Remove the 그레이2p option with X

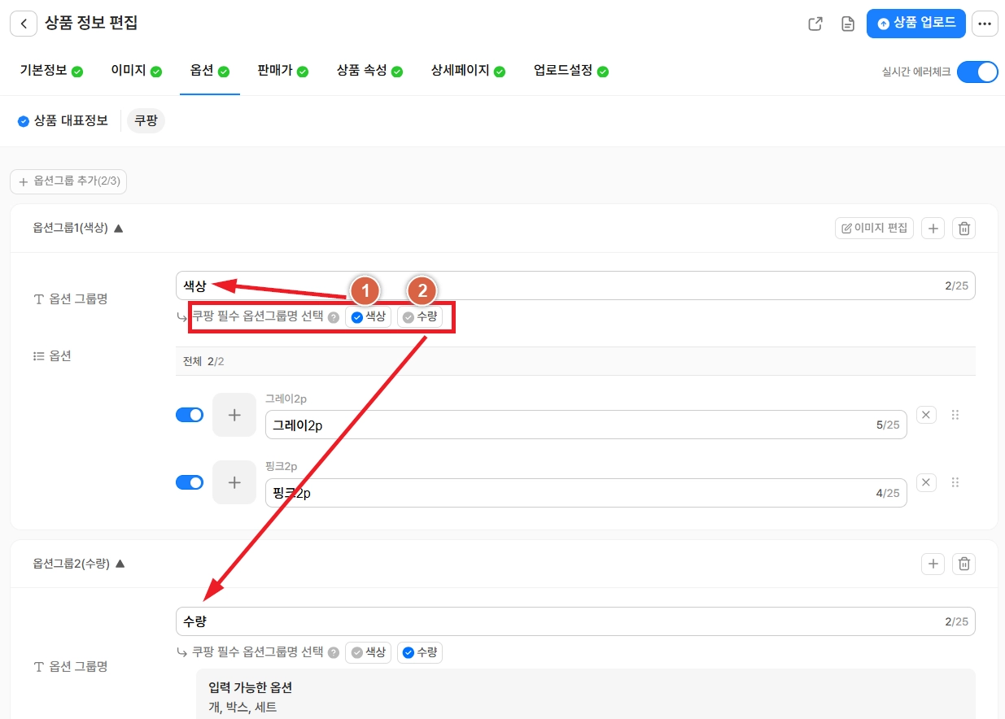[926, 415]
